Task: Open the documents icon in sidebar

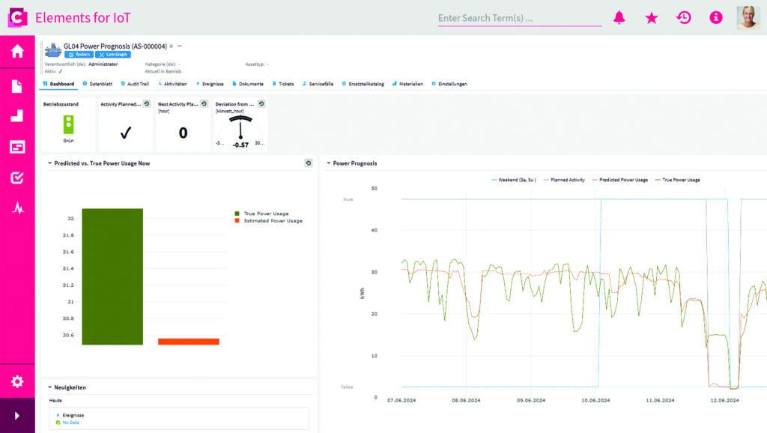Action: pos(17,86)
